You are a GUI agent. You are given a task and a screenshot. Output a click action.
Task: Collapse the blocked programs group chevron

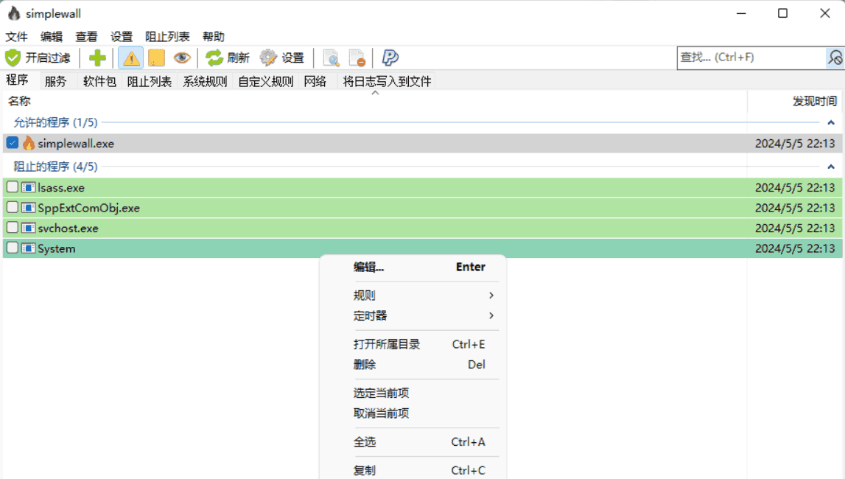pyautogui.click(x=831, y=167)
